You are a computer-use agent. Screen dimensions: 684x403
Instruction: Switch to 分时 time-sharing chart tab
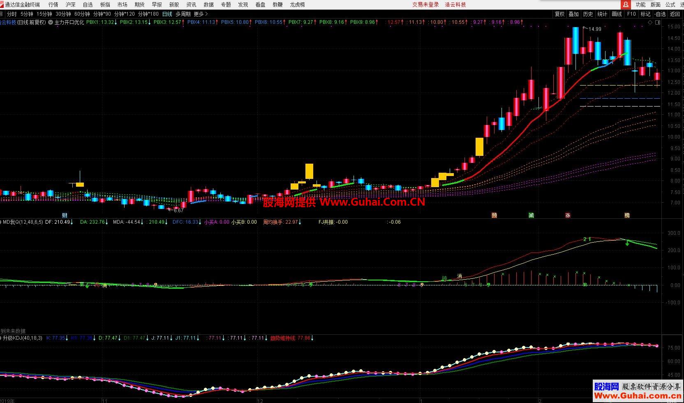click(12, 14)
